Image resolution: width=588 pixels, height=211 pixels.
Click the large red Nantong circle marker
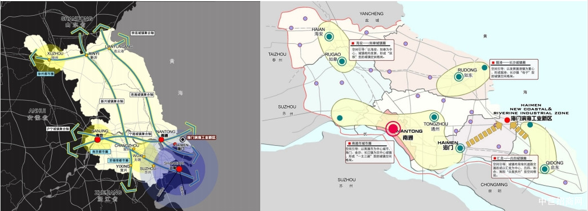coord(393,129)
